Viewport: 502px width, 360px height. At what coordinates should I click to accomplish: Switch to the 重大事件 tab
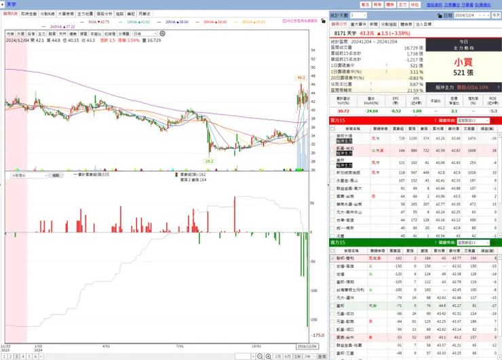point(358,24)
